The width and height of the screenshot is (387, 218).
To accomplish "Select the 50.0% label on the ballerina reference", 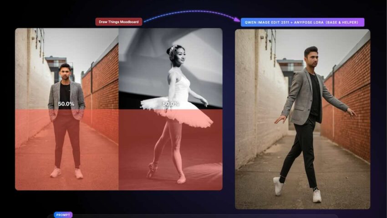I will click(170, 104).
